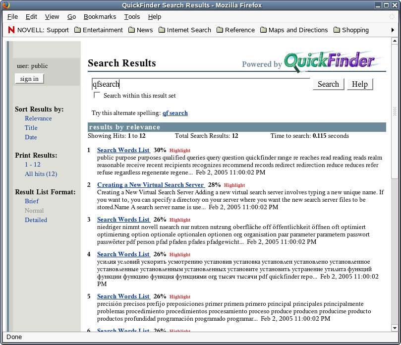Open the View menu
Viewport: 401px width, 345px height.
[52, 17]
